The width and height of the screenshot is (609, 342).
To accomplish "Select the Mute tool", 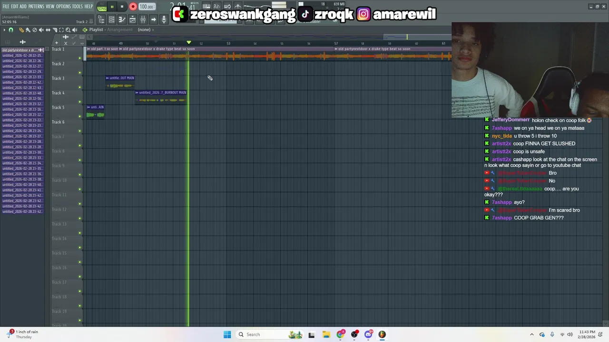I will tap(41, 29).
